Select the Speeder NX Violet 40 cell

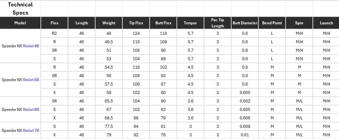[x=20, y=46]
